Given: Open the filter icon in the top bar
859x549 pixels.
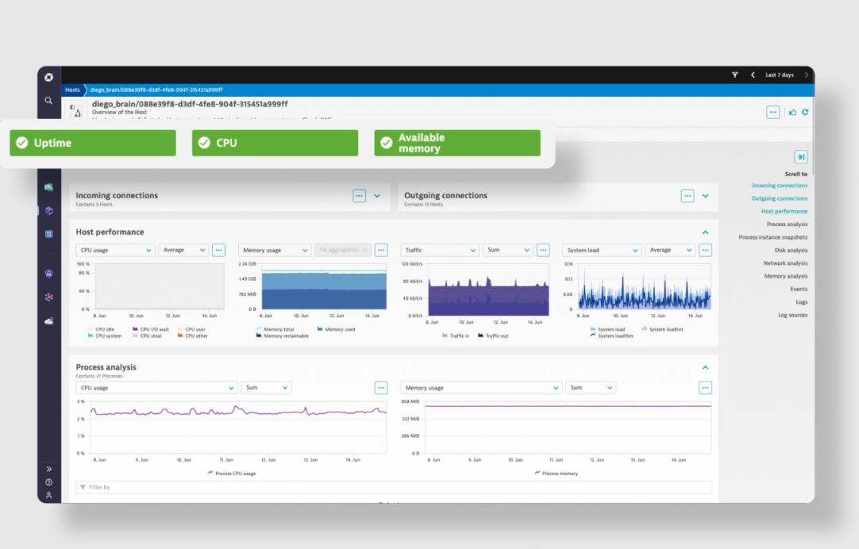Looking at the screenshot, I should (x=734, y=75).
